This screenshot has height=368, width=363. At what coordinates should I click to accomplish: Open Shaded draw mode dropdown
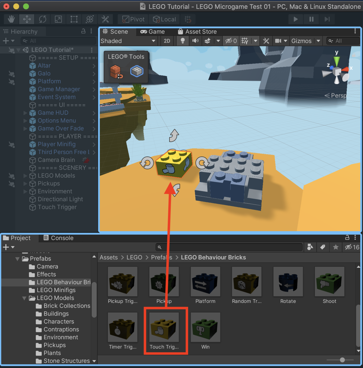click(x=128, y=41)
